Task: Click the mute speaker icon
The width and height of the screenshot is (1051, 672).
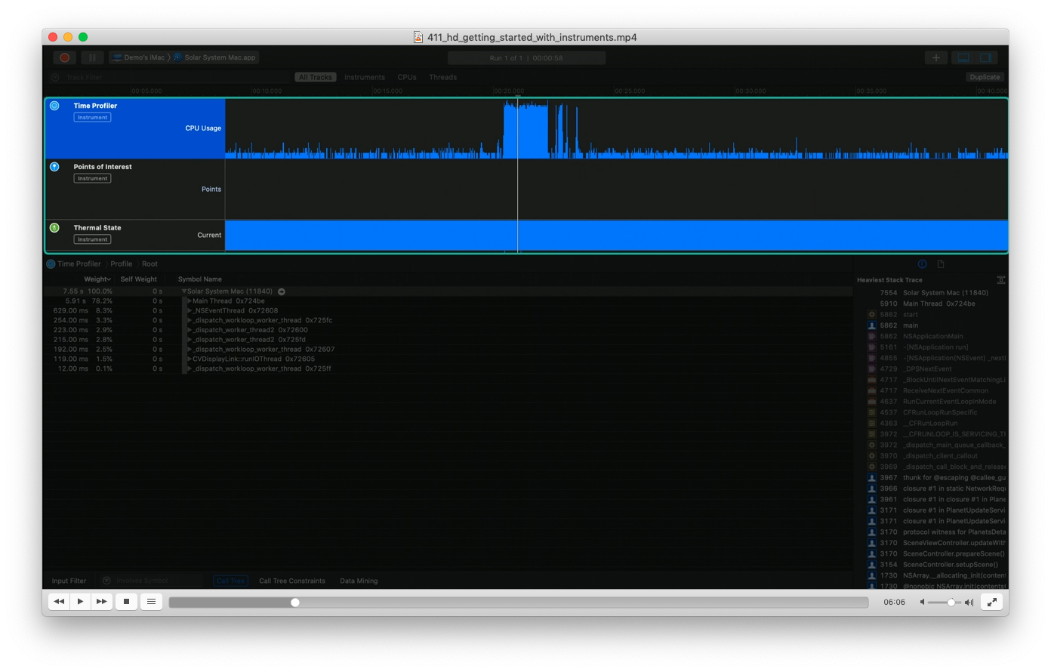Action: point(922,603)
